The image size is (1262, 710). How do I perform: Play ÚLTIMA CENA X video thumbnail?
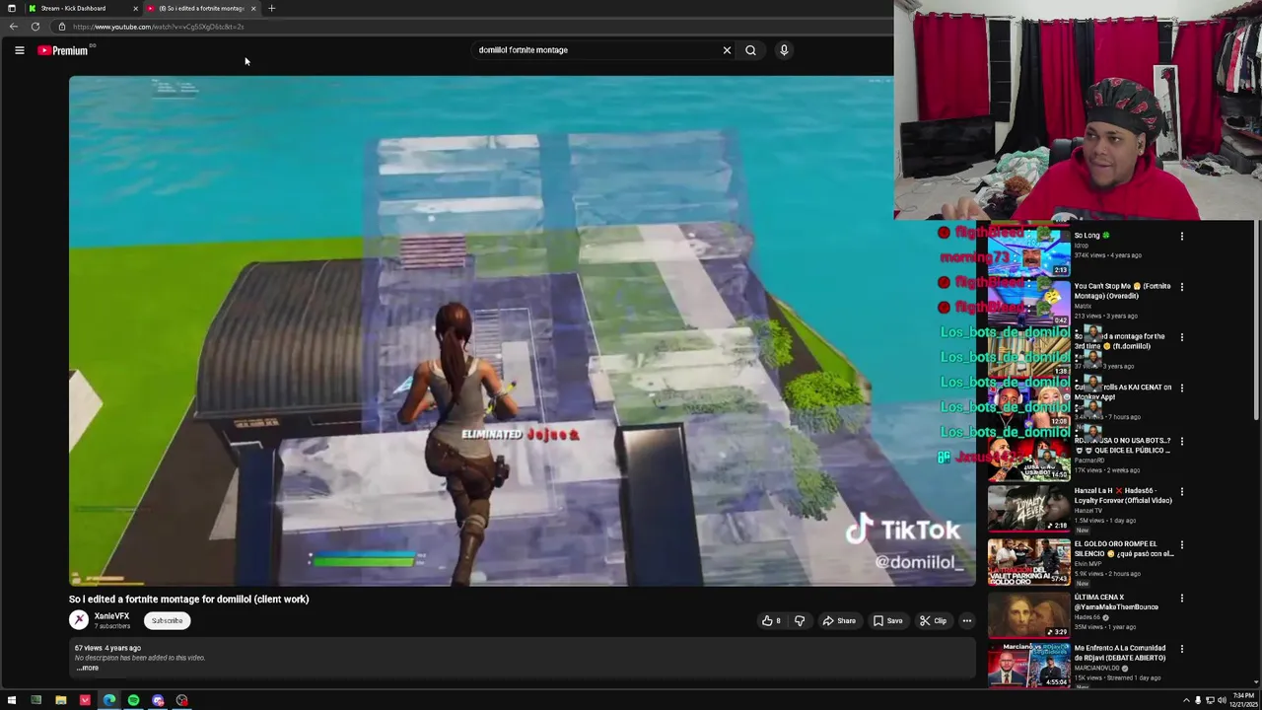pyautogui.click(x=1028, y=614)
